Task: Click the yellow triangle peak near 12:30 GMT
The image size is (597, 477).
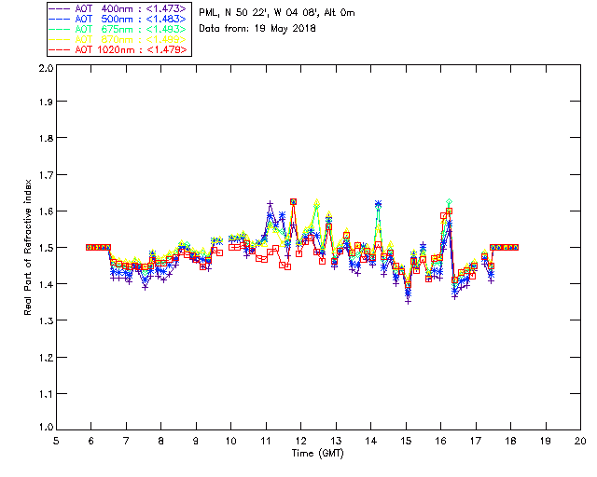Action: [317, 202]
